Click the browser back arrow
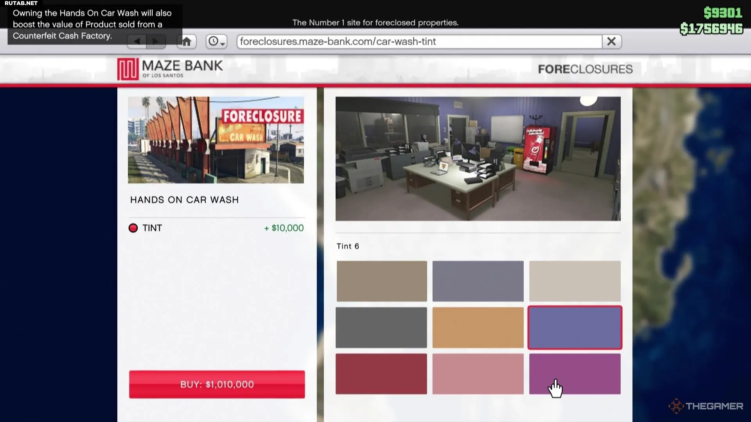The height and width of the screenshot is (422, 751). coord(137,41)
